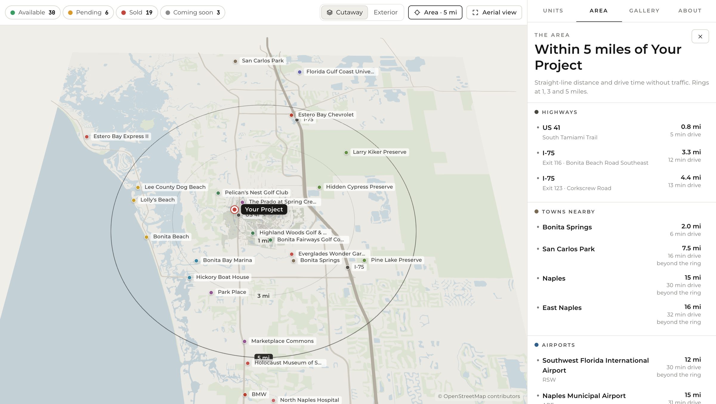The height and width of the screenshot is (404, 716).
Task: Select East Naples in Towns Nearby
Action: 618,314
